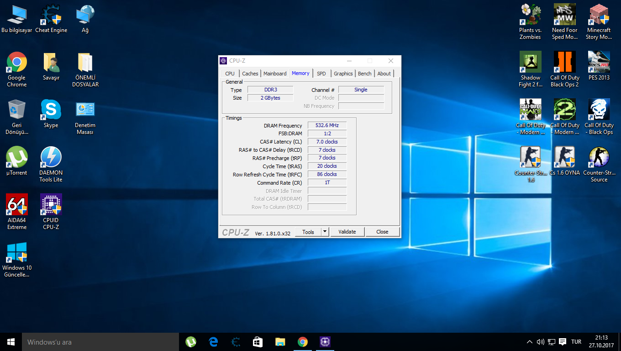Screen dimensions: 621x351
Task: Click the 7.0 clocks CAS latency value
Action: click(327, 142)
